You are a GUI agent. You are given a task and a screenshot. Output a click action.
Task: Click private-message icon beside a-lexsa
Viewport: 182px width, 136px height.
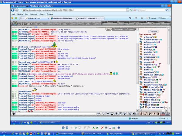click(x=141, y=37)
